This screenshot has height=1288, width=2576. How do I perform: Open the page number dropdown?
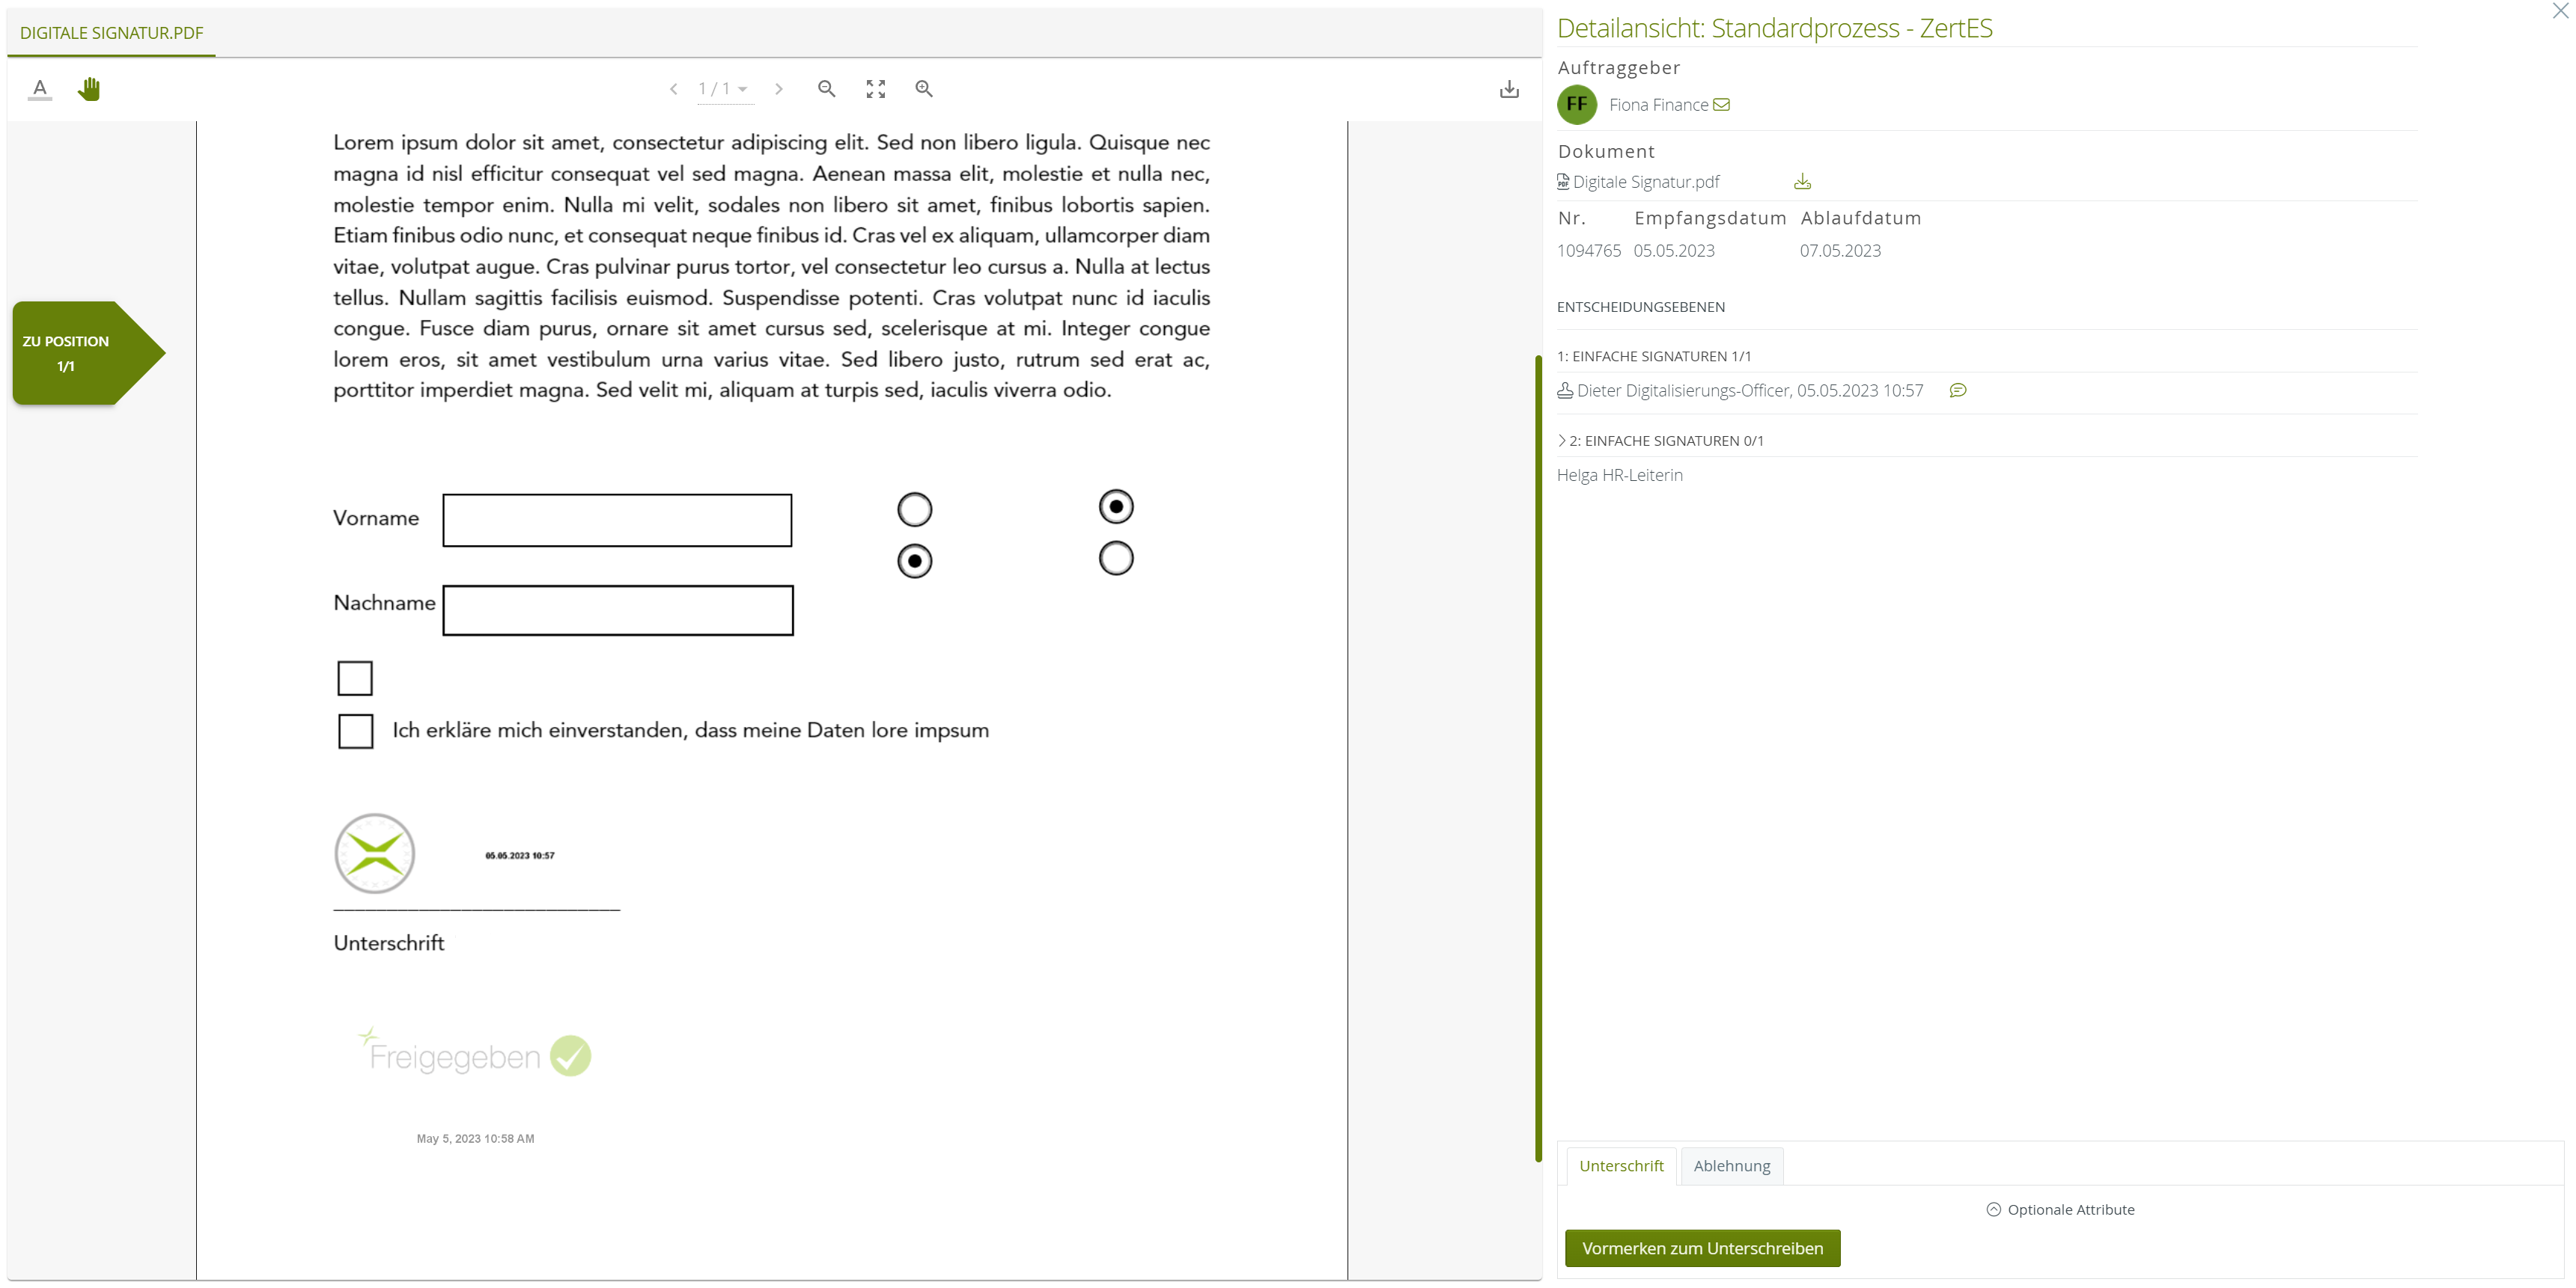click(743, 89)
